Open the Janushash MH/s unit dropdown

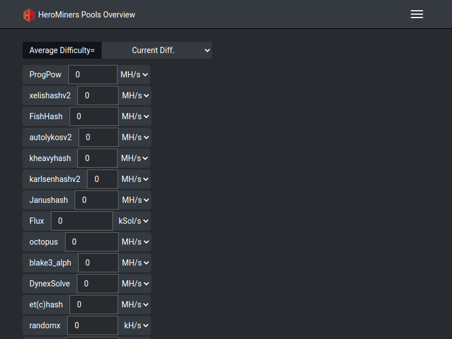(135, 200)
